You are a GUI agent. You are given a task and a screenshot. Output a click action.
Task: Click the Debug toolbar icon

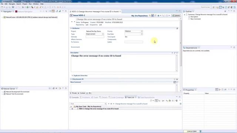click(23, 7)
